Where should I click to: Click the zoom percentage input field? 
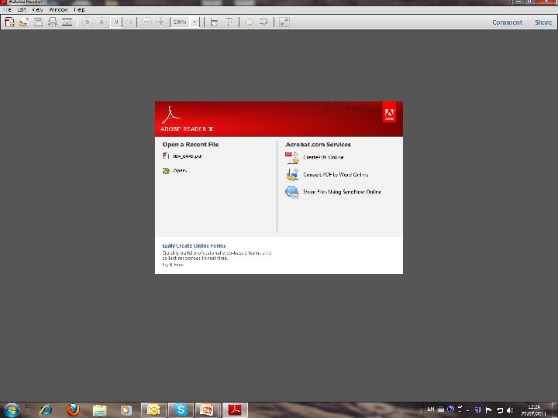pos(181,22)
